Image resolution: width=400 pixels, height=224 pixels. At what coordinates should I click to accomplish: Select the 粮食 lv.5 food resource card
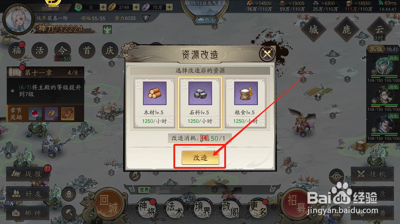click(246, 103)
